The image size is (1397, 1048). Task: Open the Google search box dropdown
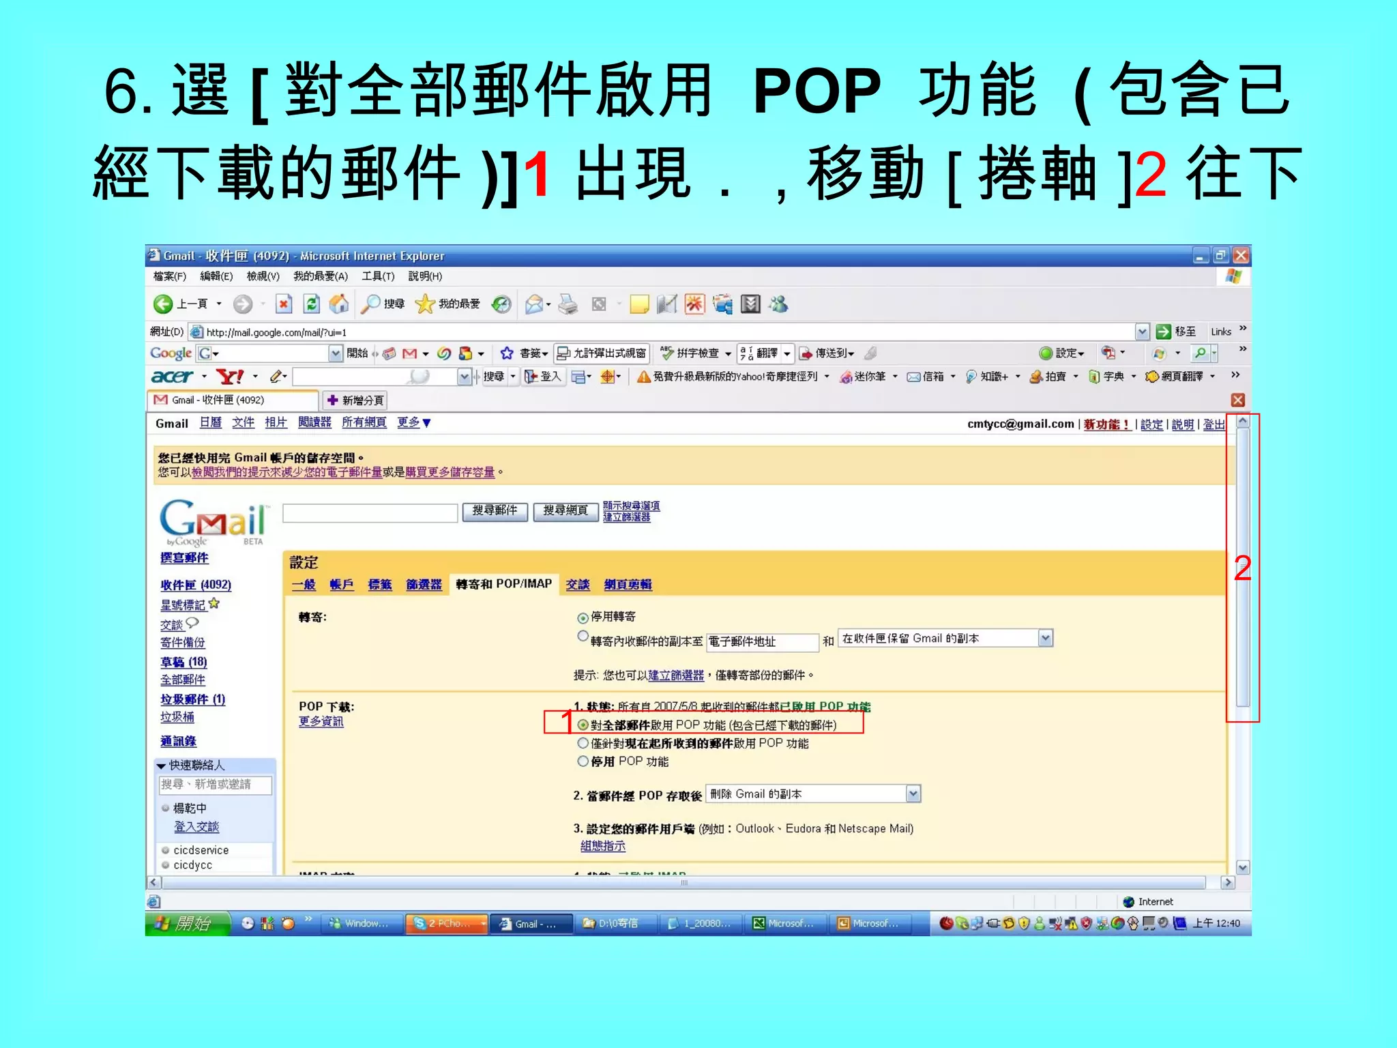(336, 353)
